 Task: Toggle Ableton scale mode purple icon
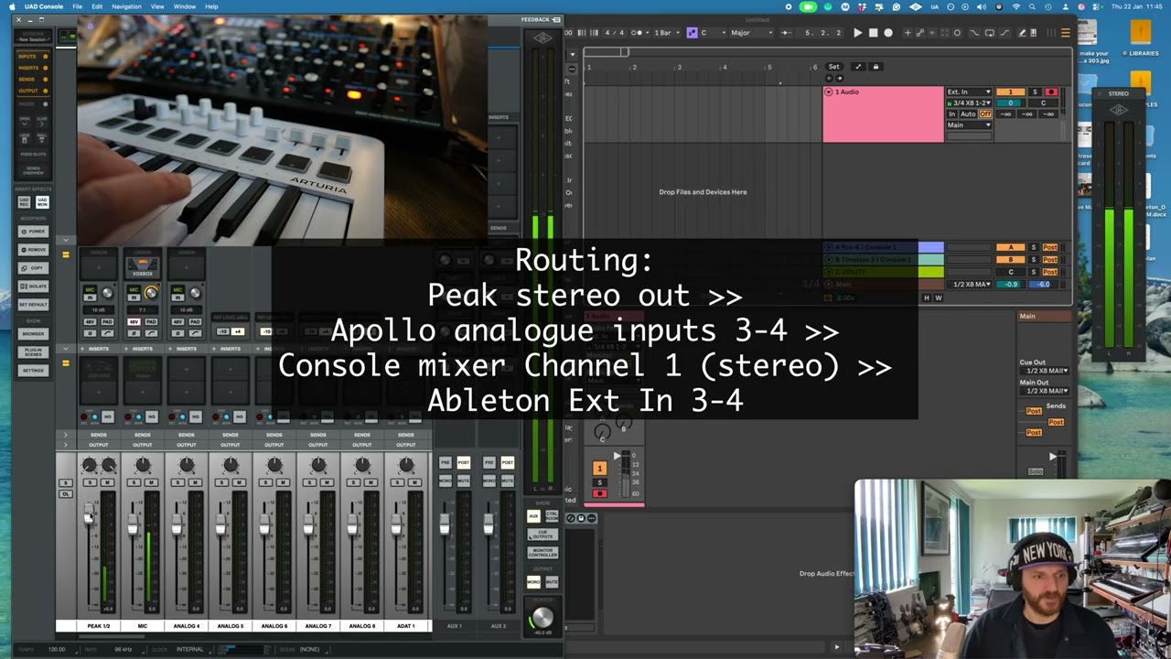point(692,33)
